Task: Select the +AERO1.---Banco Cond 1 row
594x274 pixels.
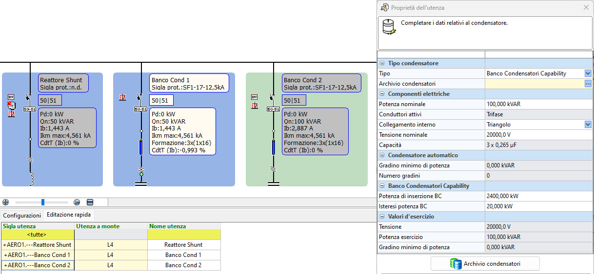Action: point(38,255)
